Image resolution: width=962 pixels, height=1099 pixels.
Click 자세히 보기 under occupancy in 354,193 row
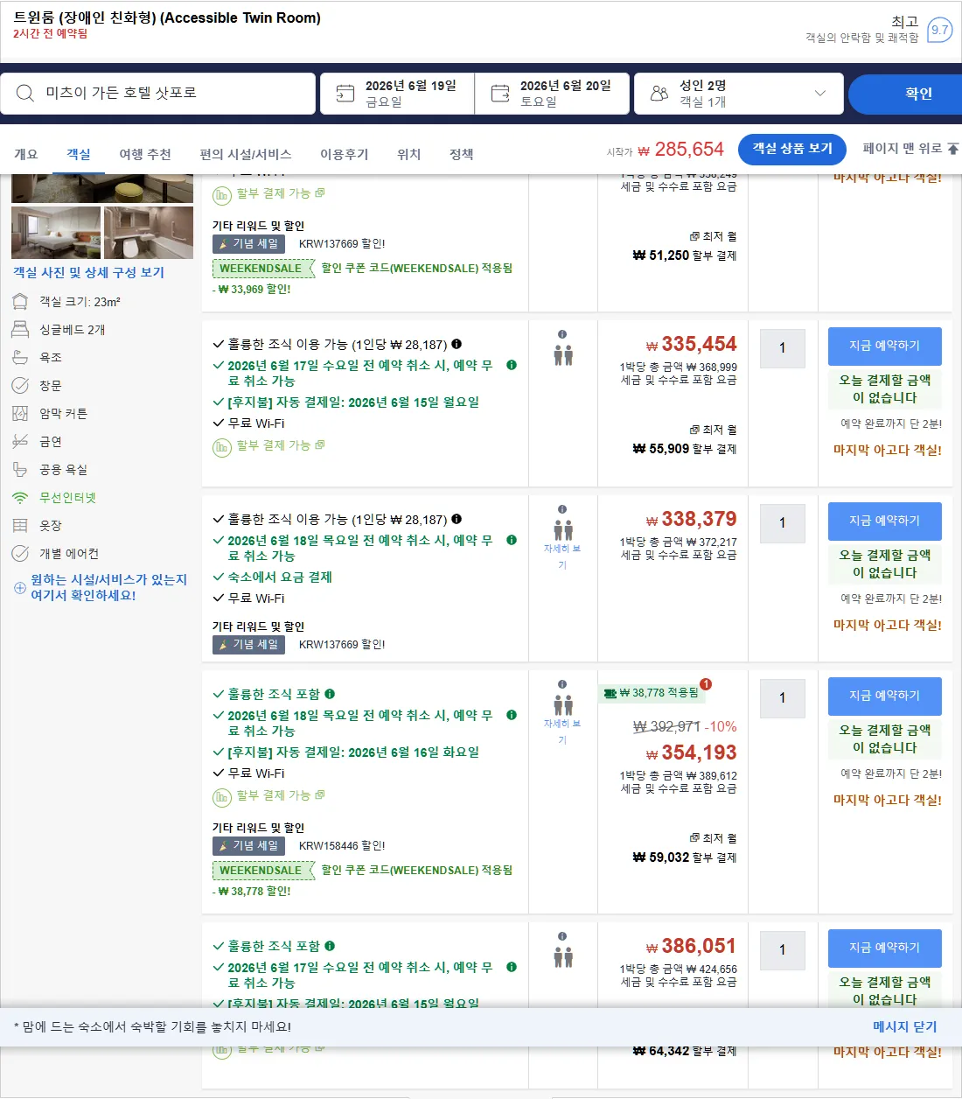point(562,731)
